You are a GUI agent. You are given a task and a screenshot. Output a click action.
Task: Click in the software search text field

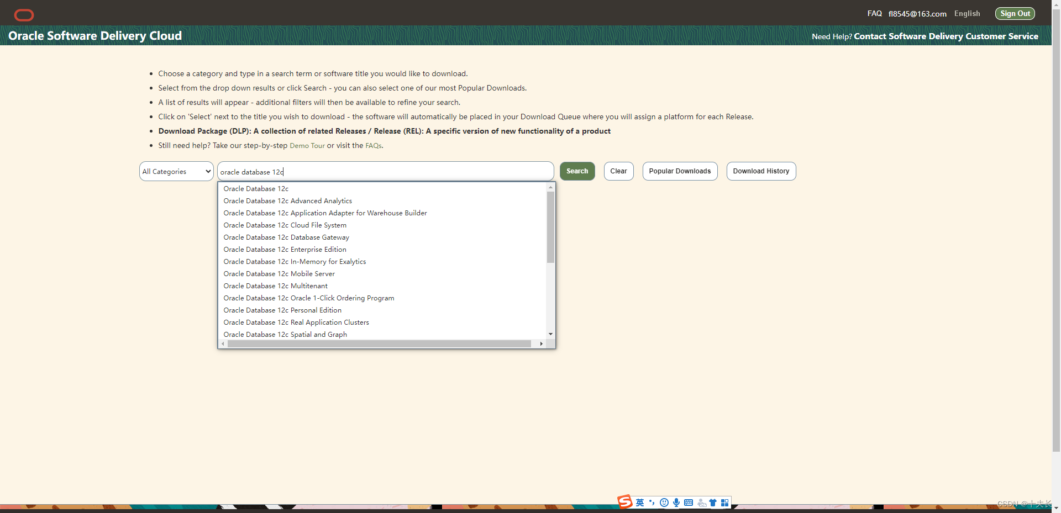(x=386, y=171)
